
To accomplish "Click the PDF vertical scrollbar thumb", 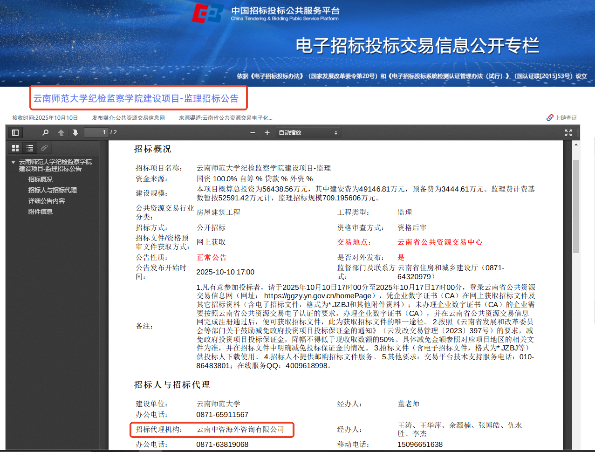I will 576,205.
